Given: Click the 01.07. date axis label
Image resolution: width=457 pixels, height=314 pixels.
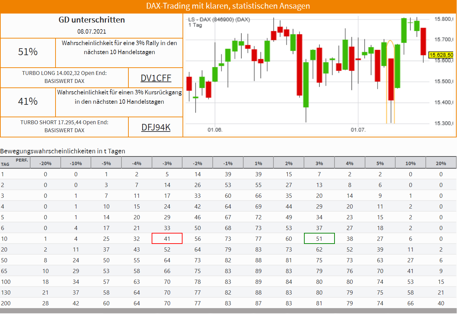Looking at the screenshot, I should coord(358,130).
